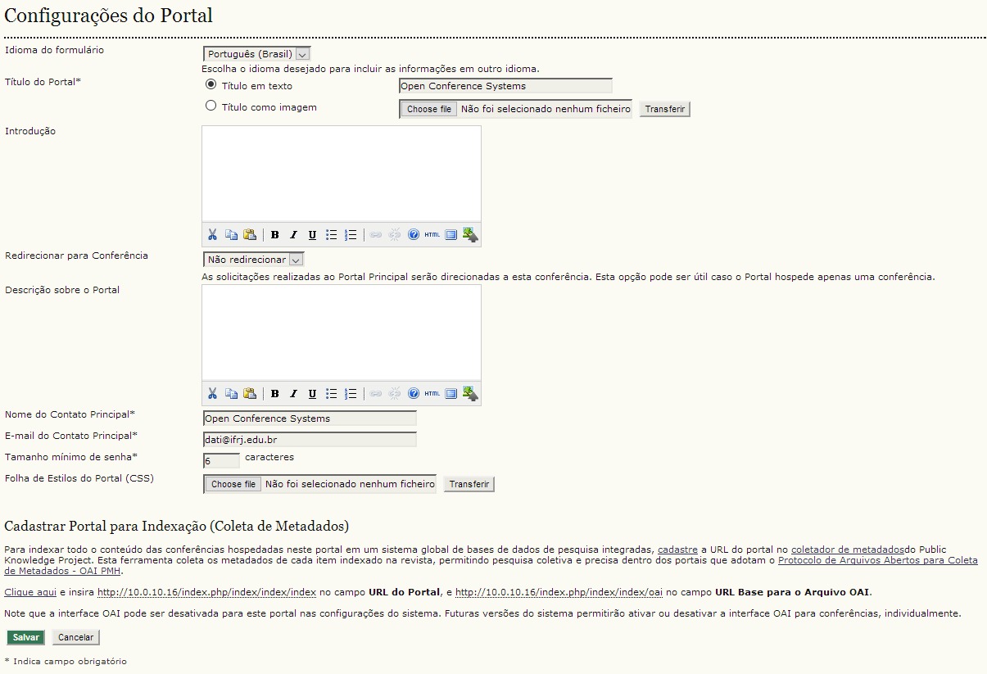Insert a bulleted list in the Introdução editor
This screenshot has height=674, width=987.
point(332,235)
